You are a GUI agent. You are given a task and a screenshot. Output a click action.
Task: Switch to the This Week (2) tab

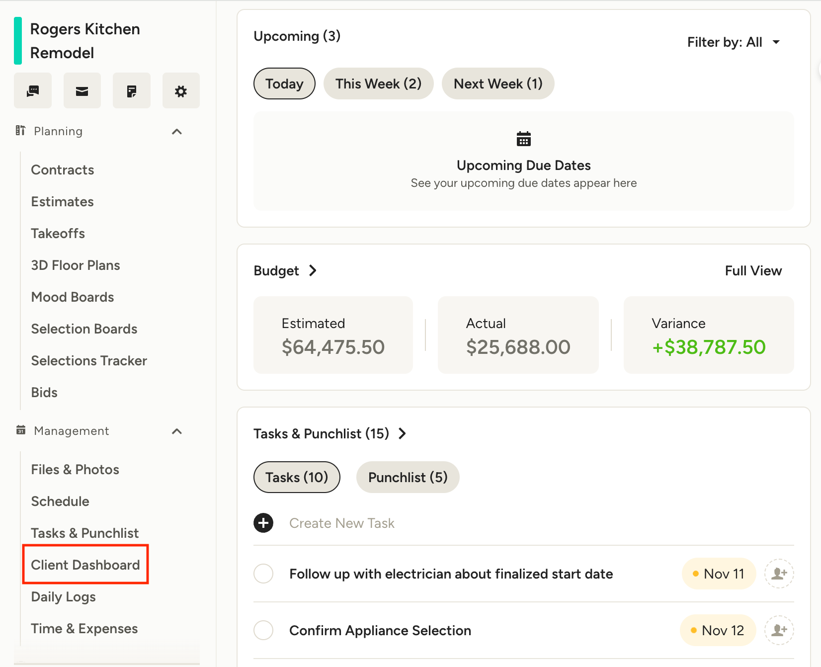(378, 83)
